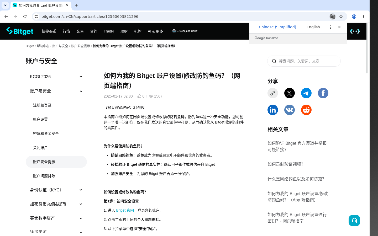Share article on Telegram
This screenshot has height=236, width=378.
point(306,93)
